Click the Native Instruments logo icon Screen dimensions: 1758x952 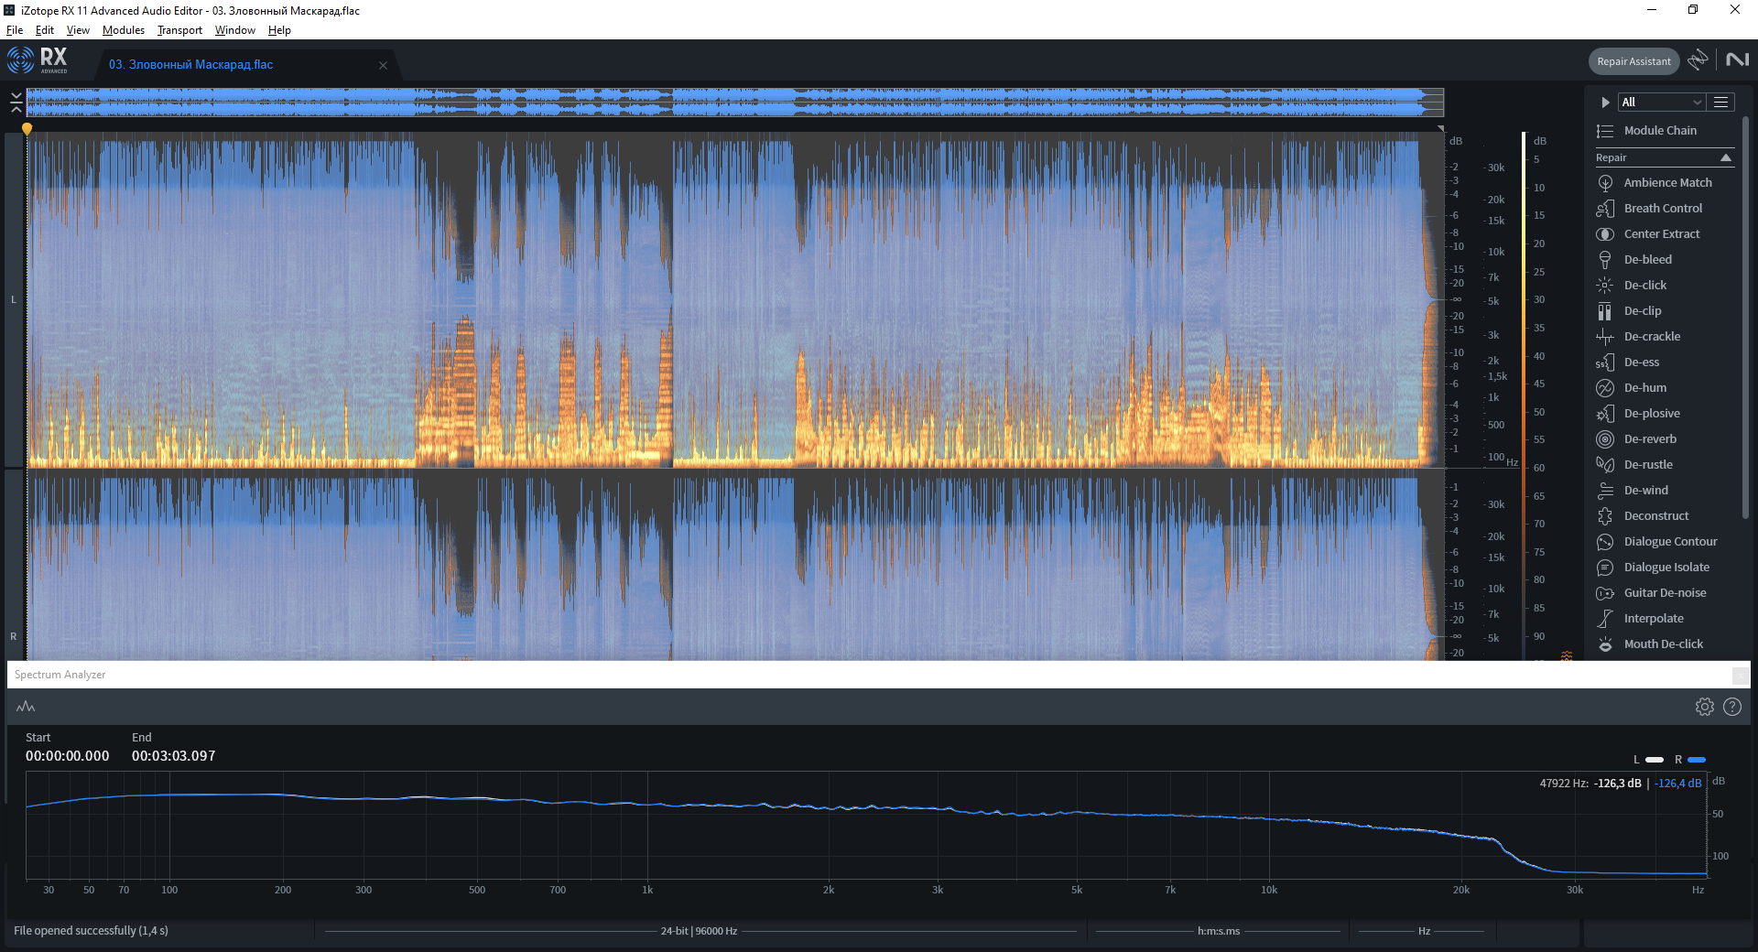tap(1737, 60)
